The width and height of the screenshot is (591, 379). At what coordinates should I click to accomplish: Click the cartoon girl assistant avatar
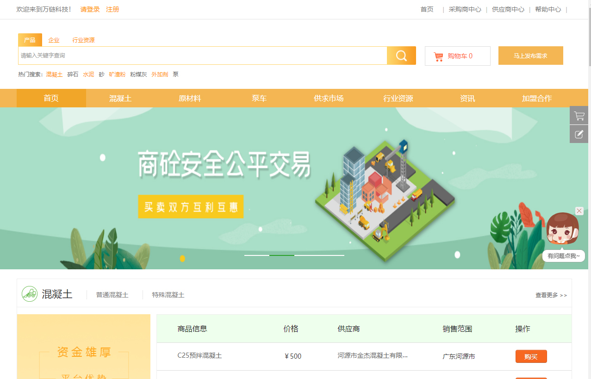[x=562, y=229]
